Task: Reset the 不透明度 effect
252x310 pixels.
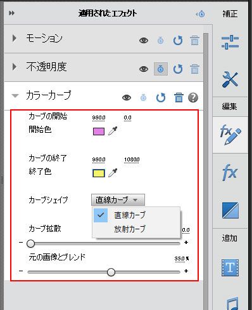Action: click(177, 69)
